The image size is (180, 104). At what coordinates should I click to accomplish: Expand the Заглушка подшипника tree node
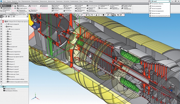click(6, 51)
